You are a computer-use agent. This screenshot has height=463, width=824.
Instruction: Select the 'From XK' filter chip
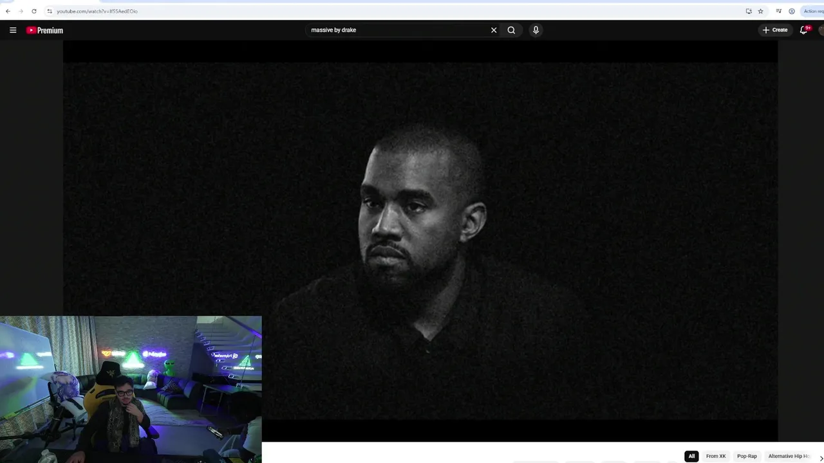pyautogui.click(x=716, y=456)
